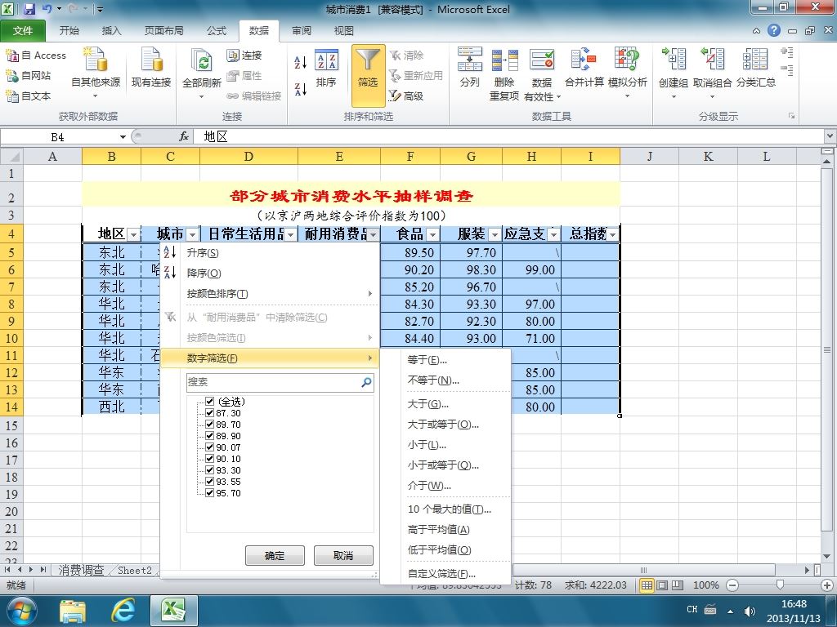Expand 按颜色排序 submenu
The height and width of the screenshot is (627, 837).
[x=270, y=294]
